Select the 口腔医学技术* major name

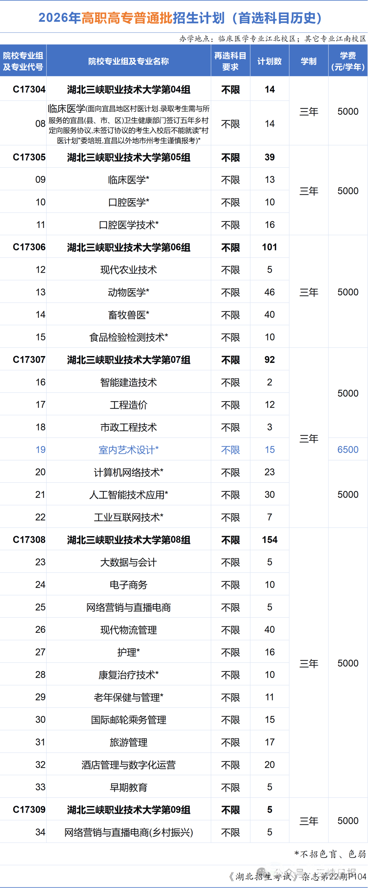(128, 225)
